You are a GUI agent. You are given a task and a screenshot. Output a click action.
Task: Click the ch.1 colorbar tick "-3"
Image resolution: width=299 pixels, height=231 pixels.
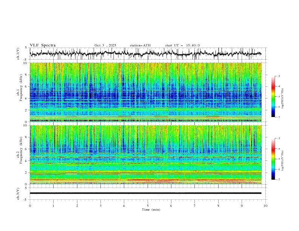coord(279,76)
